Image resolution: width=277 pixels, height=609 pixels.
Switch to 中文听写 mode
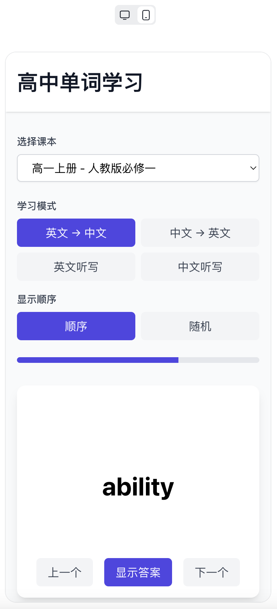point(200,267)
